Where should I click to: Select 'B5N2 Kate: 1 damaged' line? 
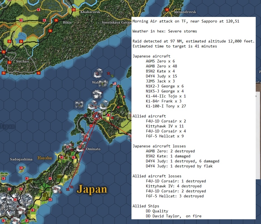168,156
